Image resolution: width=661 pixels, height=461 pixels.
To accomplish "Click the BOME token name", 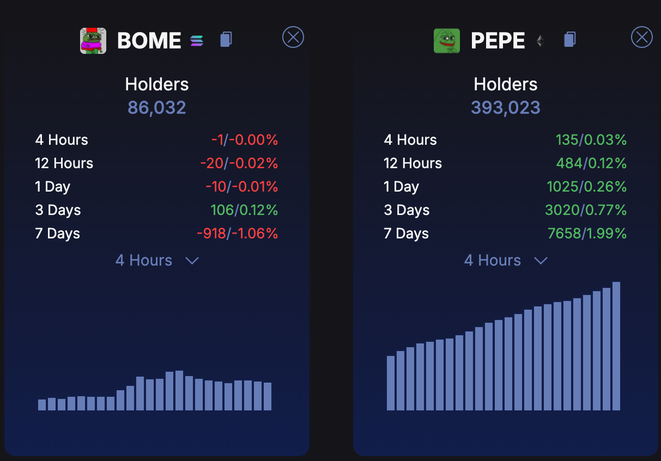I will pyautogui.click(x=149, y=41).
